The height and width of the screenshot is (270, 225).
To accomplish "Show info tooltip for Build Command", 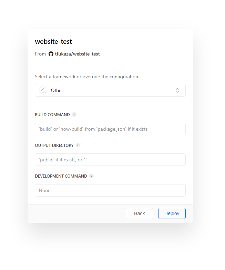I will coord(74,114).
